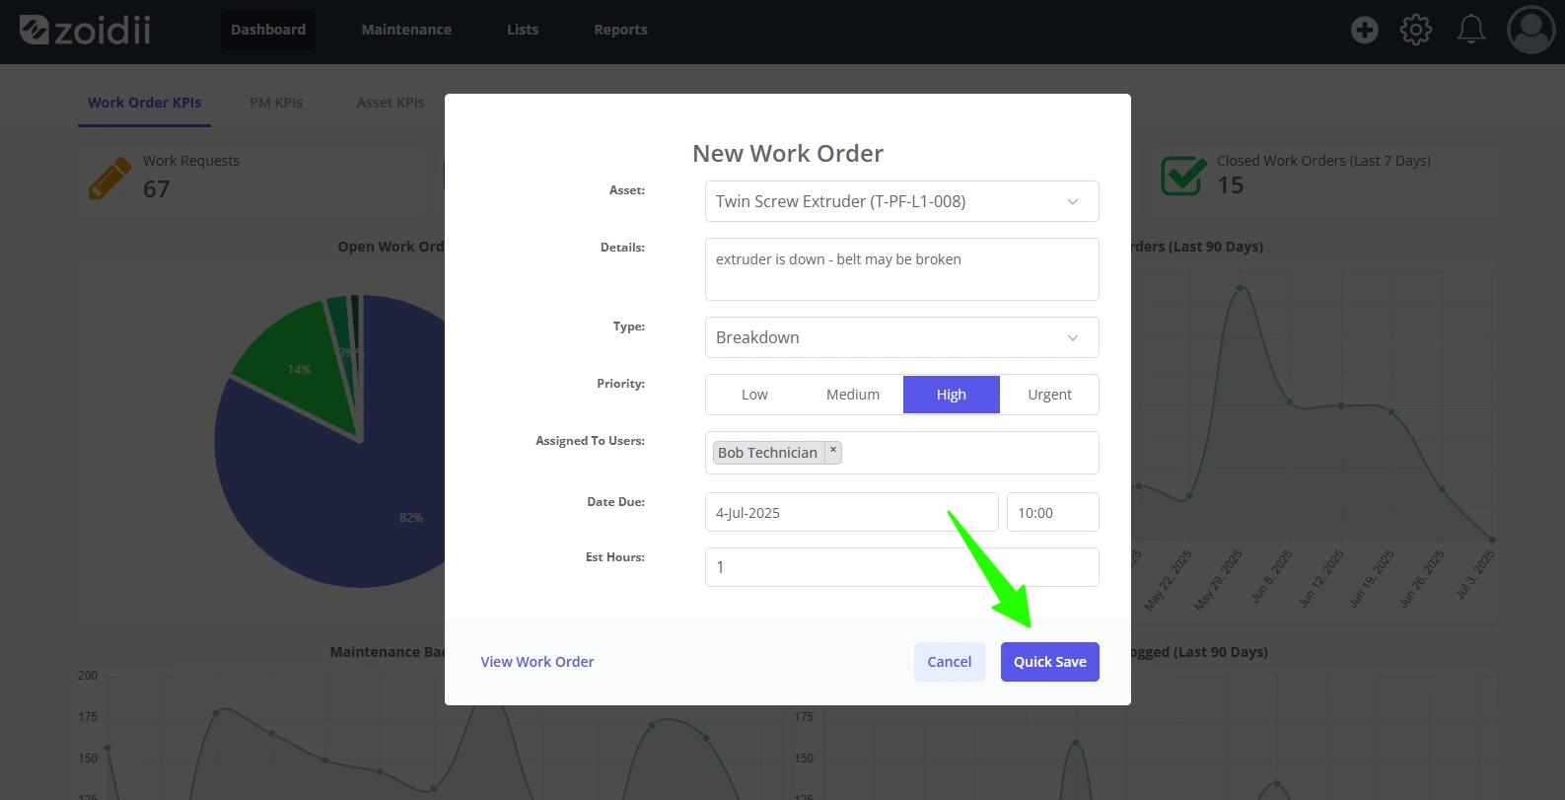Open the View Work Order link
Screen dimensions: 1565x800
click(x=537, y=662)
